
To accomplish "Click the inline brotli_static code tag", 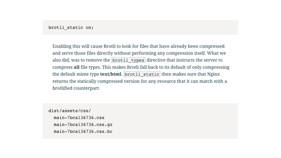I will [x=142, y=74].
